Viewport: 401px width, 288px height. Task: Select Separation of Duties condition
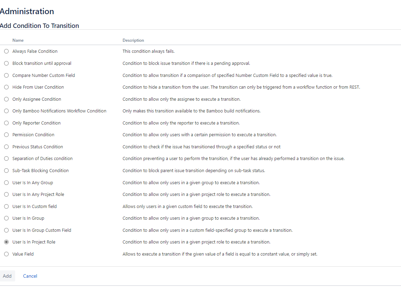pos(6,158)
